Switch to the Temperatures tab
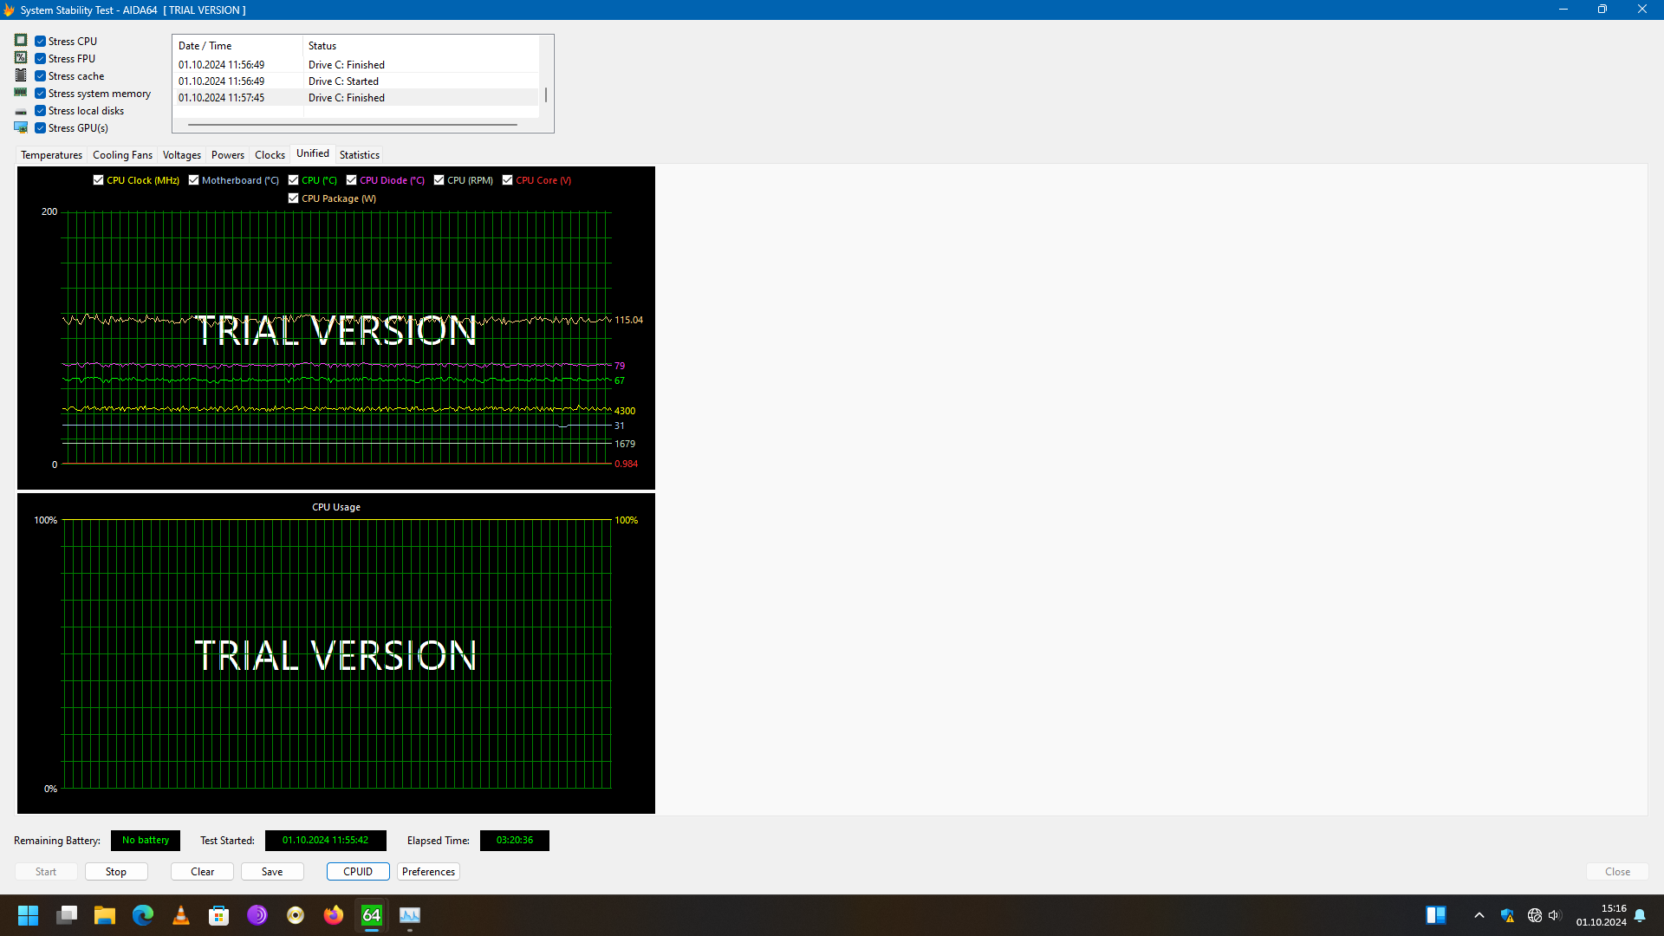1664x936 pixels. coord(51,155)
